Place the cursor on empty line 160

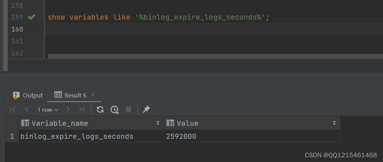coord(214,29)
